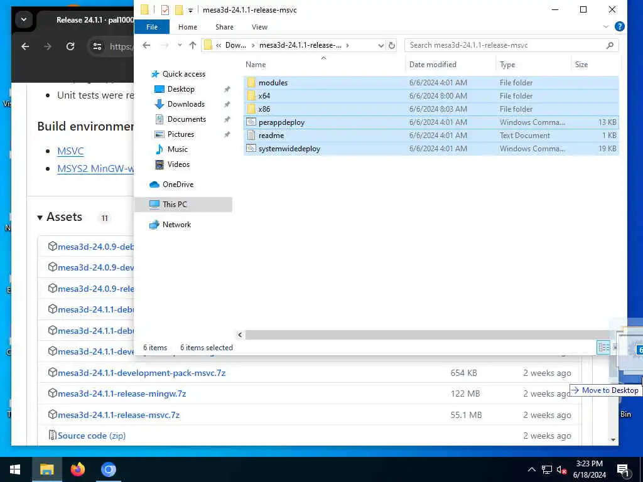Click Chrome site information icon
Image resolution: width=643 pixels, height=482 pixels.
click(97, 46)
